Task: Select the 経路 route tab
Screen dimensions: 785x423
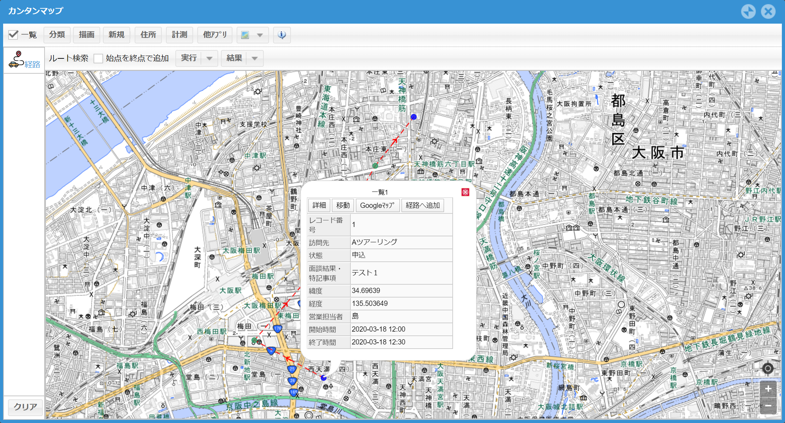Action: click(24, 60)
